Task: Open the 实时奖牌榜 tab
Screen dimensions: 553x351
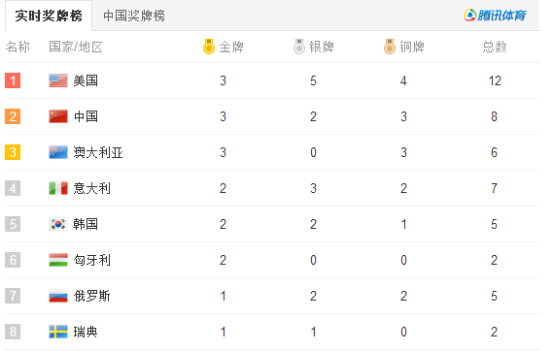Action: 49,16
